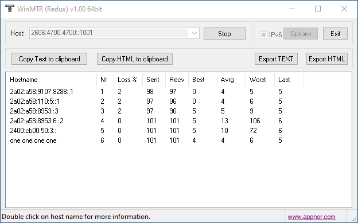
Task: Open the www.appnor.com link
Action: click(x=312, y=217)
